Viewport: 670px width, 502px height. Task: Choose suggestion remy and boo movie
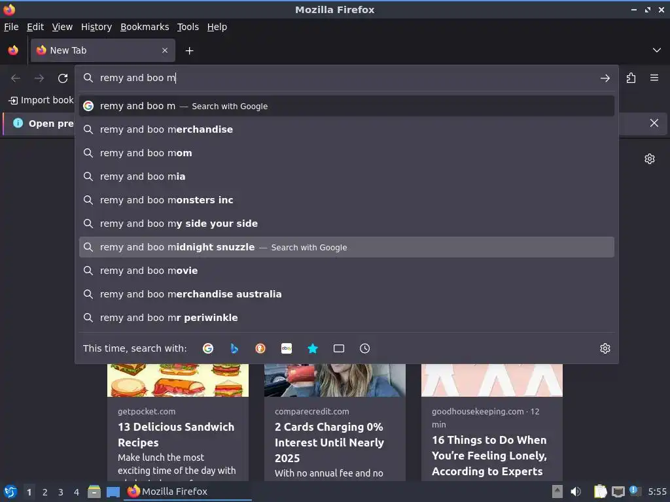[x=347, y=271]
